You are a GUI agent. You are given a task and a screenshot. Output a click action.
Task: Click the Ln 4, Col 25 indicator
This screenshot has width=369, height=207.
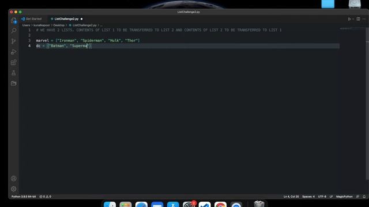click(x=291, y=197)
